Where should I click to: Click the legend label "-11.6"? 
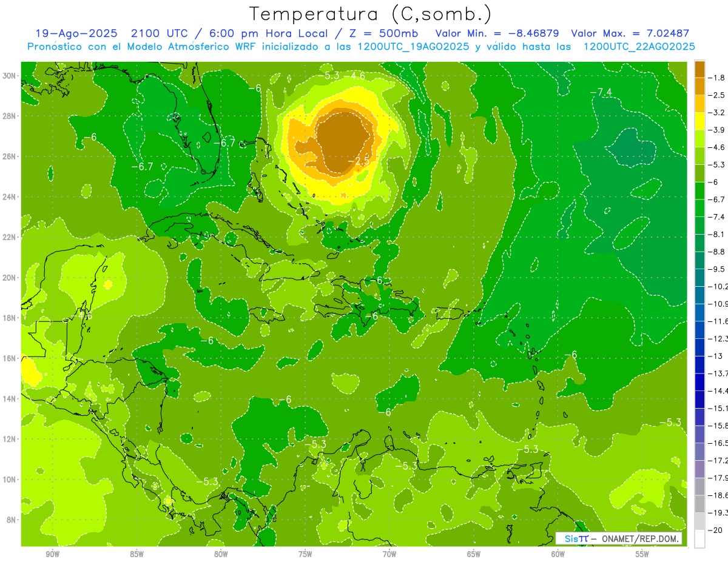pyautogui.click(x=718, y=321)
